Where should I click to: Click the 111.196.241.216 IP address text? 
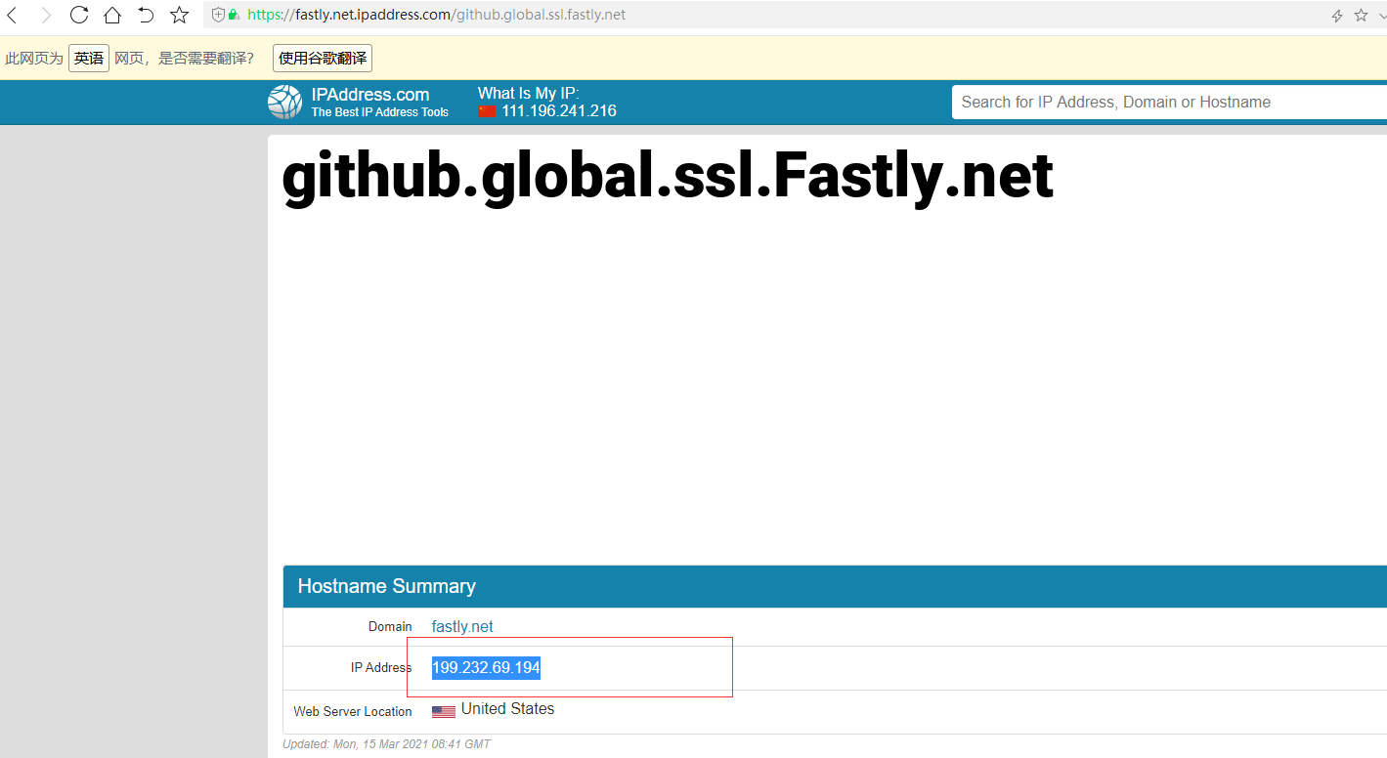click(x=559, y=111)
